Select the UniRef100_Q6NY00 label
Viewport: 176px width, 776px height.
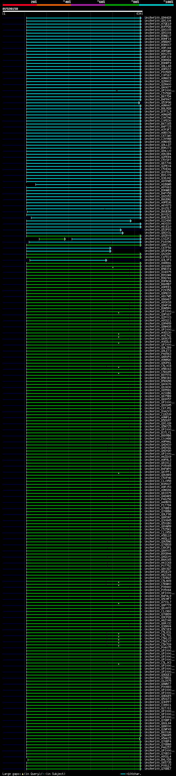(x=158, y=726)
